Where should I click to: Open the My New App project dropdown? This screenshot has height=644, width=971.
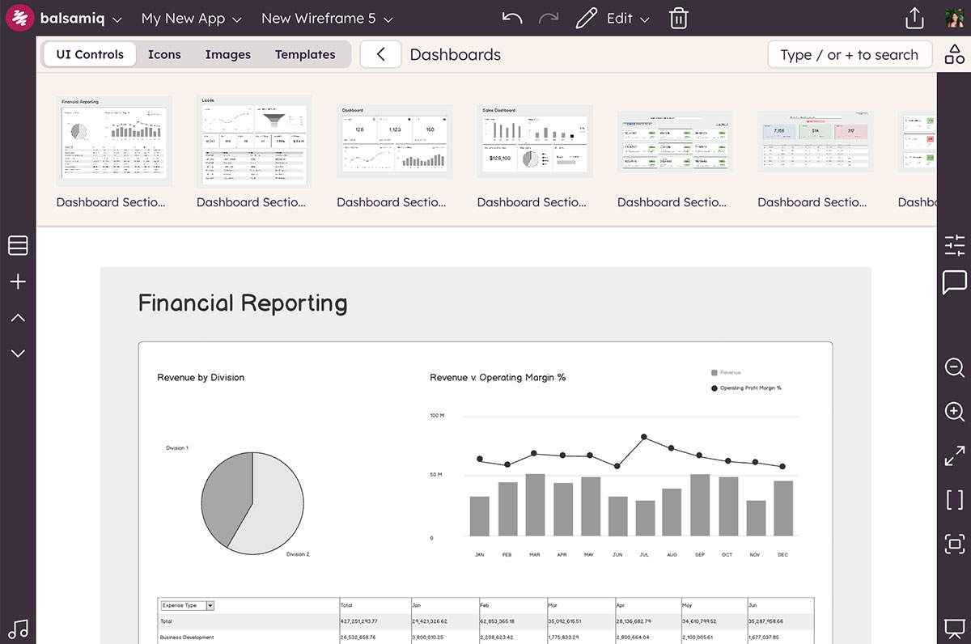coord(191,16)
